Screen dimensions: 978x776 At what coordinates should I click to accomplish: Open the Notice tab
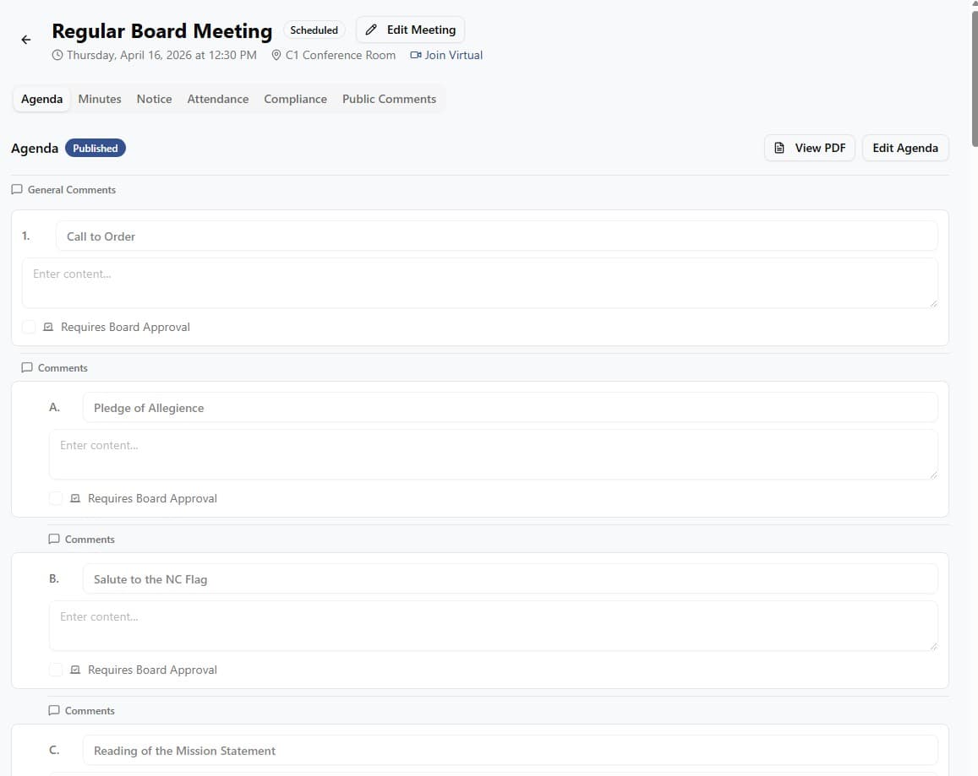[x=154, y=99]
